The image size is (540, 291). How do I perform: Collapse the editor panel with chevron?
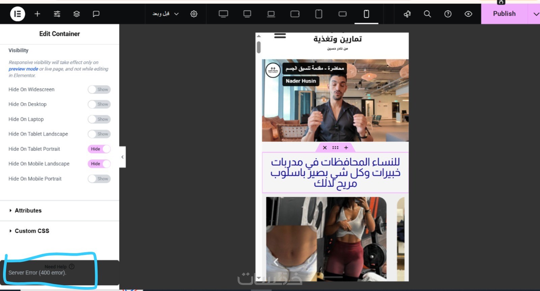(x=123, y=157)
